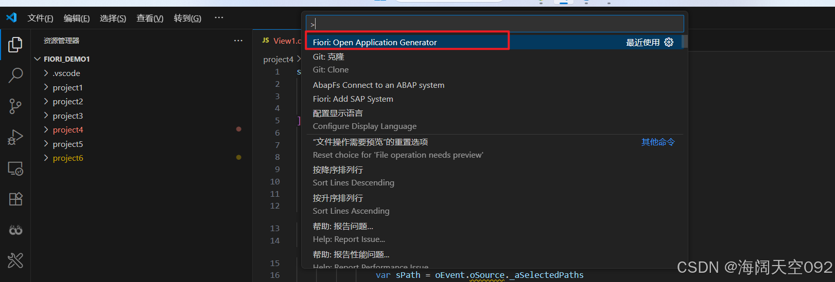Run Fiori: Add SAP System command
The image size is (835, 282).
click(494, 99)
